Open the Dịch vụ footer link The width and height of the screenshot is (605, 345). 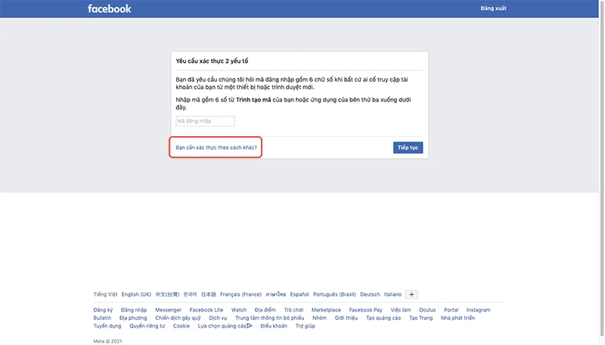[218, 318]
